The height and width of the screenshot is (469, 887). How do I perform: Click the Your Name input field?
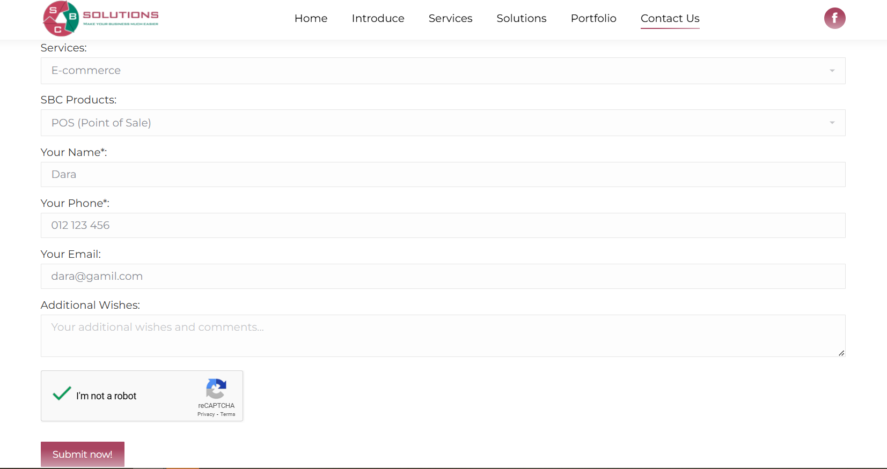point(443,175)
